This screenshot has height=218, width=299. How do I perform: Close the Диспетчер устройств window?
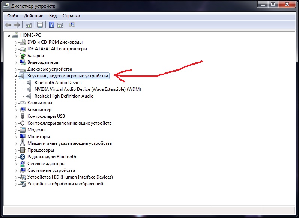[x=287, y=4]
